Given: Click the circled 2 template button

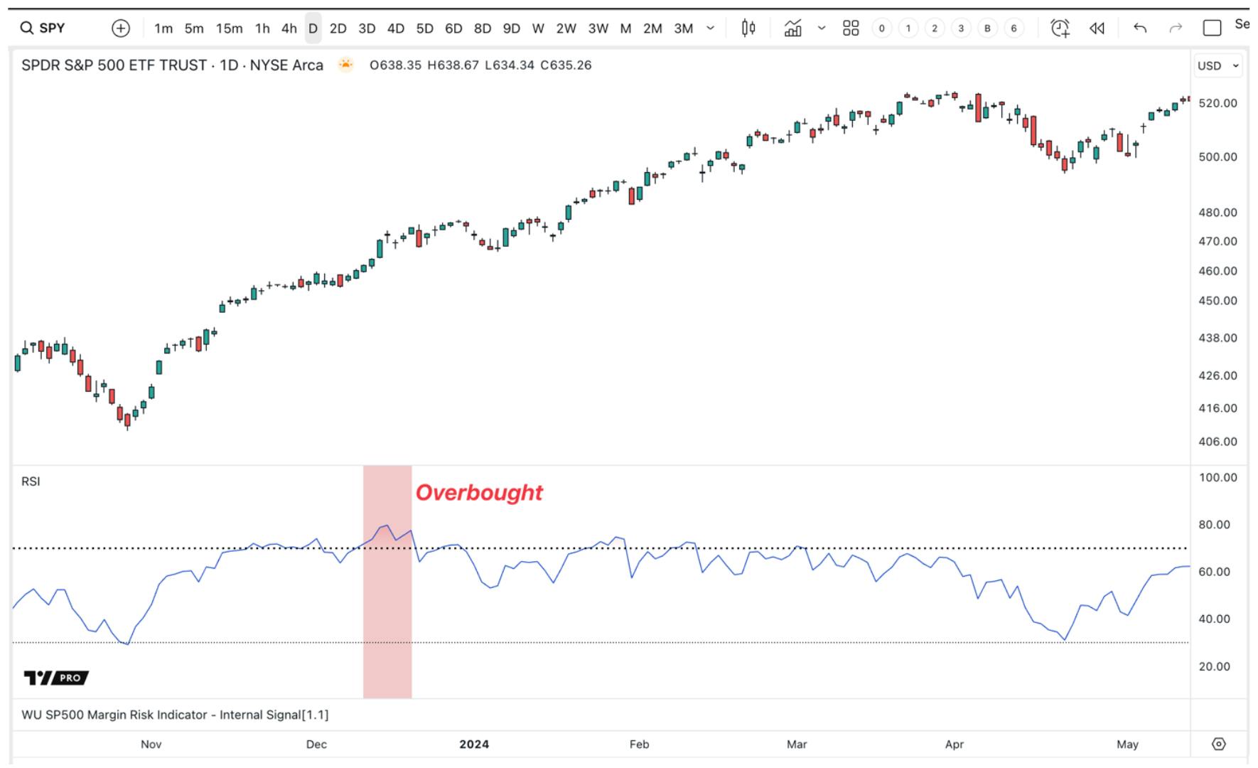Looking at the screenshot, I should [935, 28].
